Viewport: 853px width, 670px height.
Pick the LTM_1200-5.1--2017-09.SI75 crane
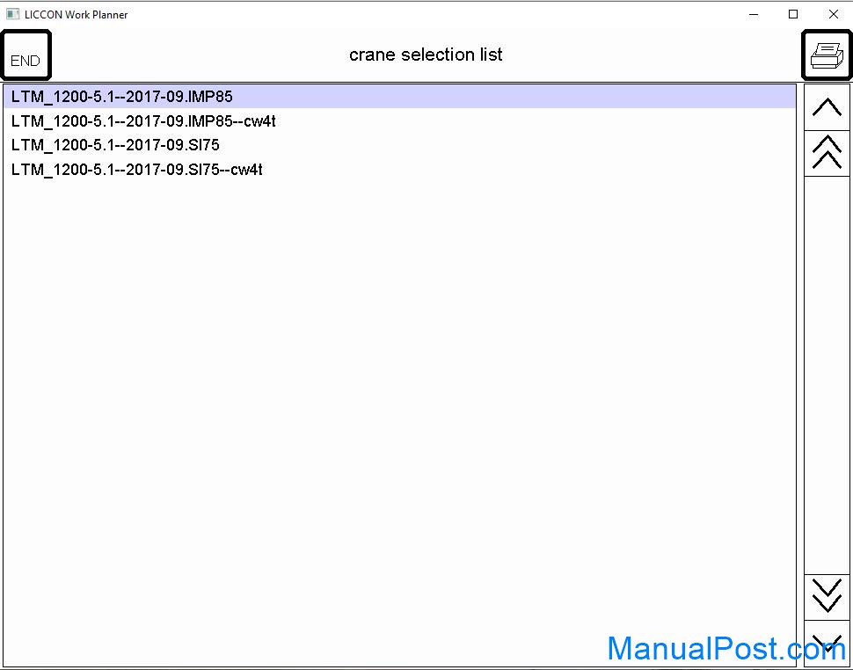[400, 145]
